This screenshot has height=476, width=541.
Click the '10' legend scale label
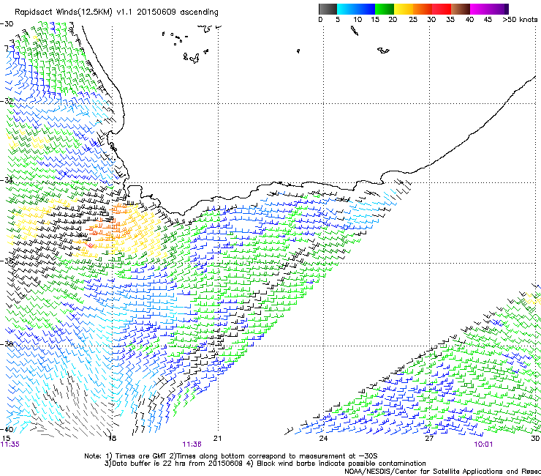(357, 20)
